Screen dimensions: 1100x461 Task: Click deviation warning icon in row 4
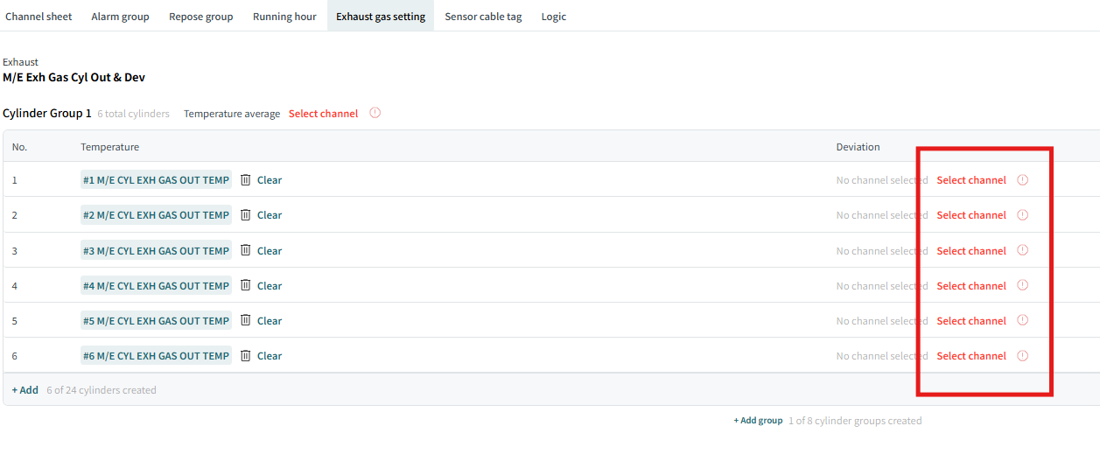coord(1022,285)
